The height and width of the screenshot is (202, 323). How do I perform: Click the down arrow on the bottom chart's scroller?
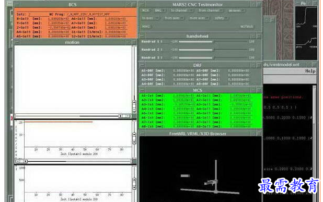(x=134, y=187)
